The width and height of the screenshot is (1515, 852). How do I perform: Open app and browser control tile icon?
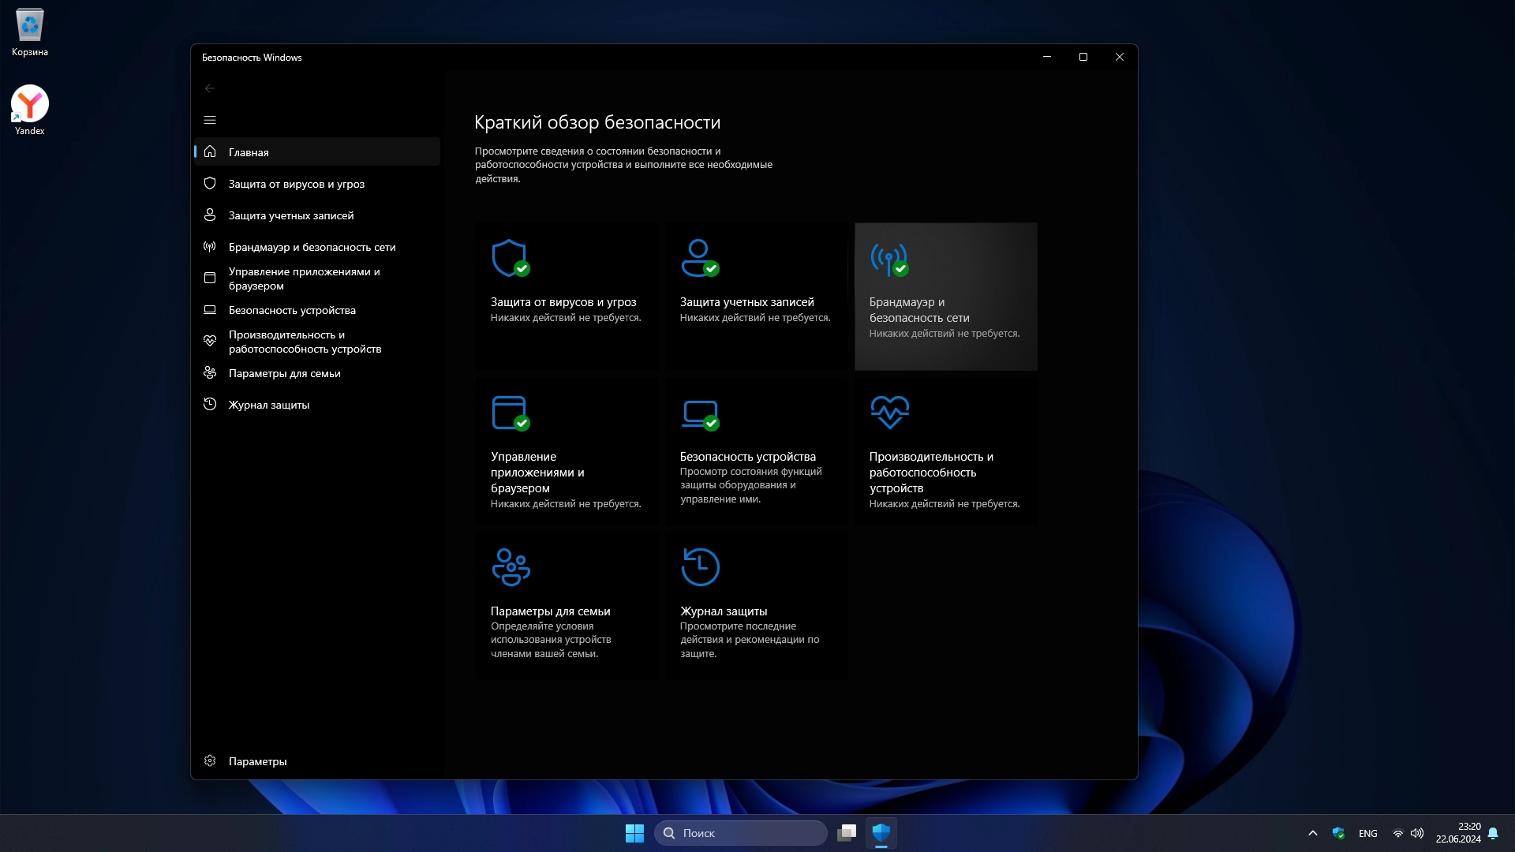click(510, 413)
